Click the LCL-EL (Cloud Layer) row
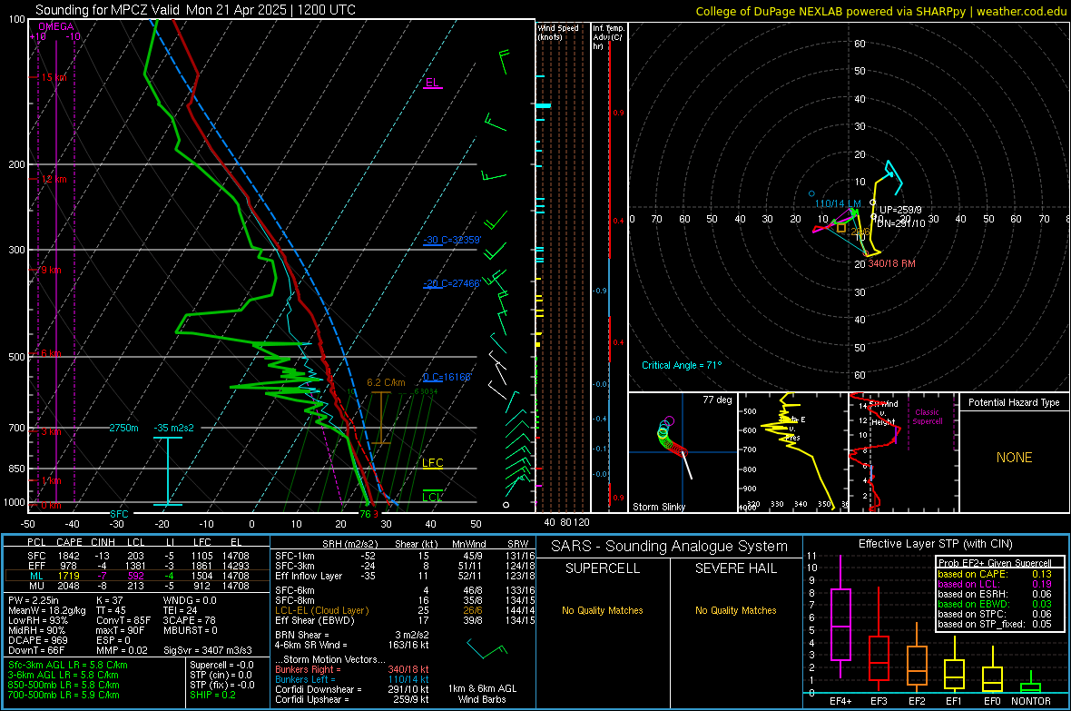The image size is (1071, 711). point(403,610)
